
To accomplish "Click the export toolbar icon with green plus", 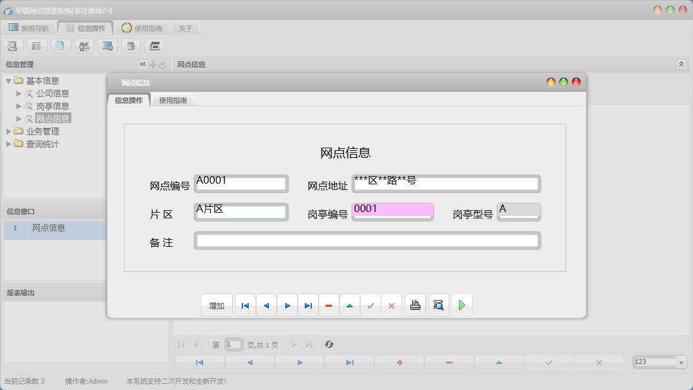I will (x=131, y=45).
